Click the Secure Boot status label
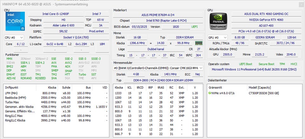Screen dimensions: 305x139 tap(266, 64)
